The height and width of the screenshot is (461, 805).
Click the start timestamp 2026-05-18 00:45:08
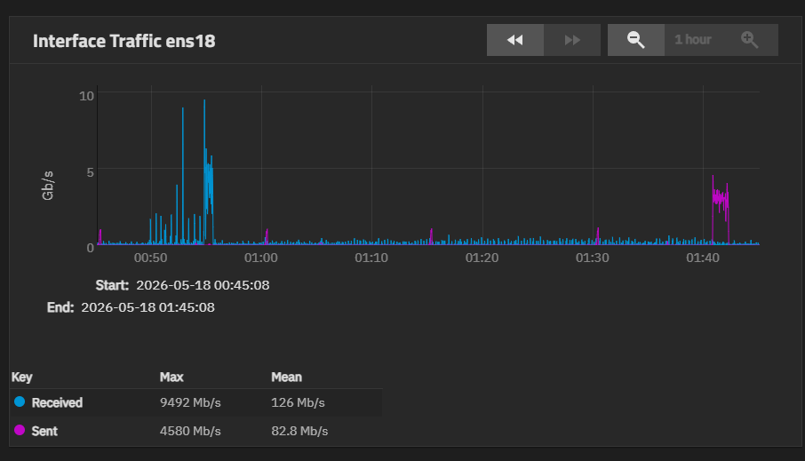[203, 285]
